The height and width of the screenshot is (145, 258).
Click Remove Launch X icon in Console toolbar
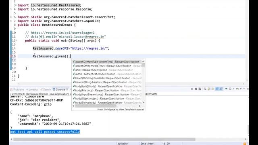(196, 89)
